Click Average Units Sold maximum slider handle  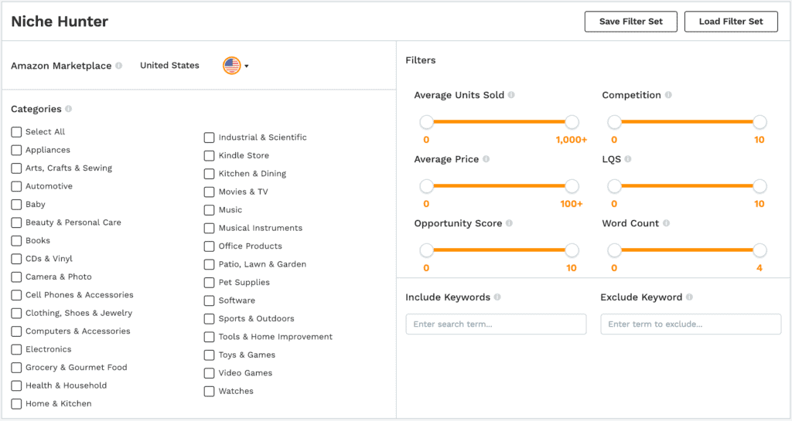point(572,122)
